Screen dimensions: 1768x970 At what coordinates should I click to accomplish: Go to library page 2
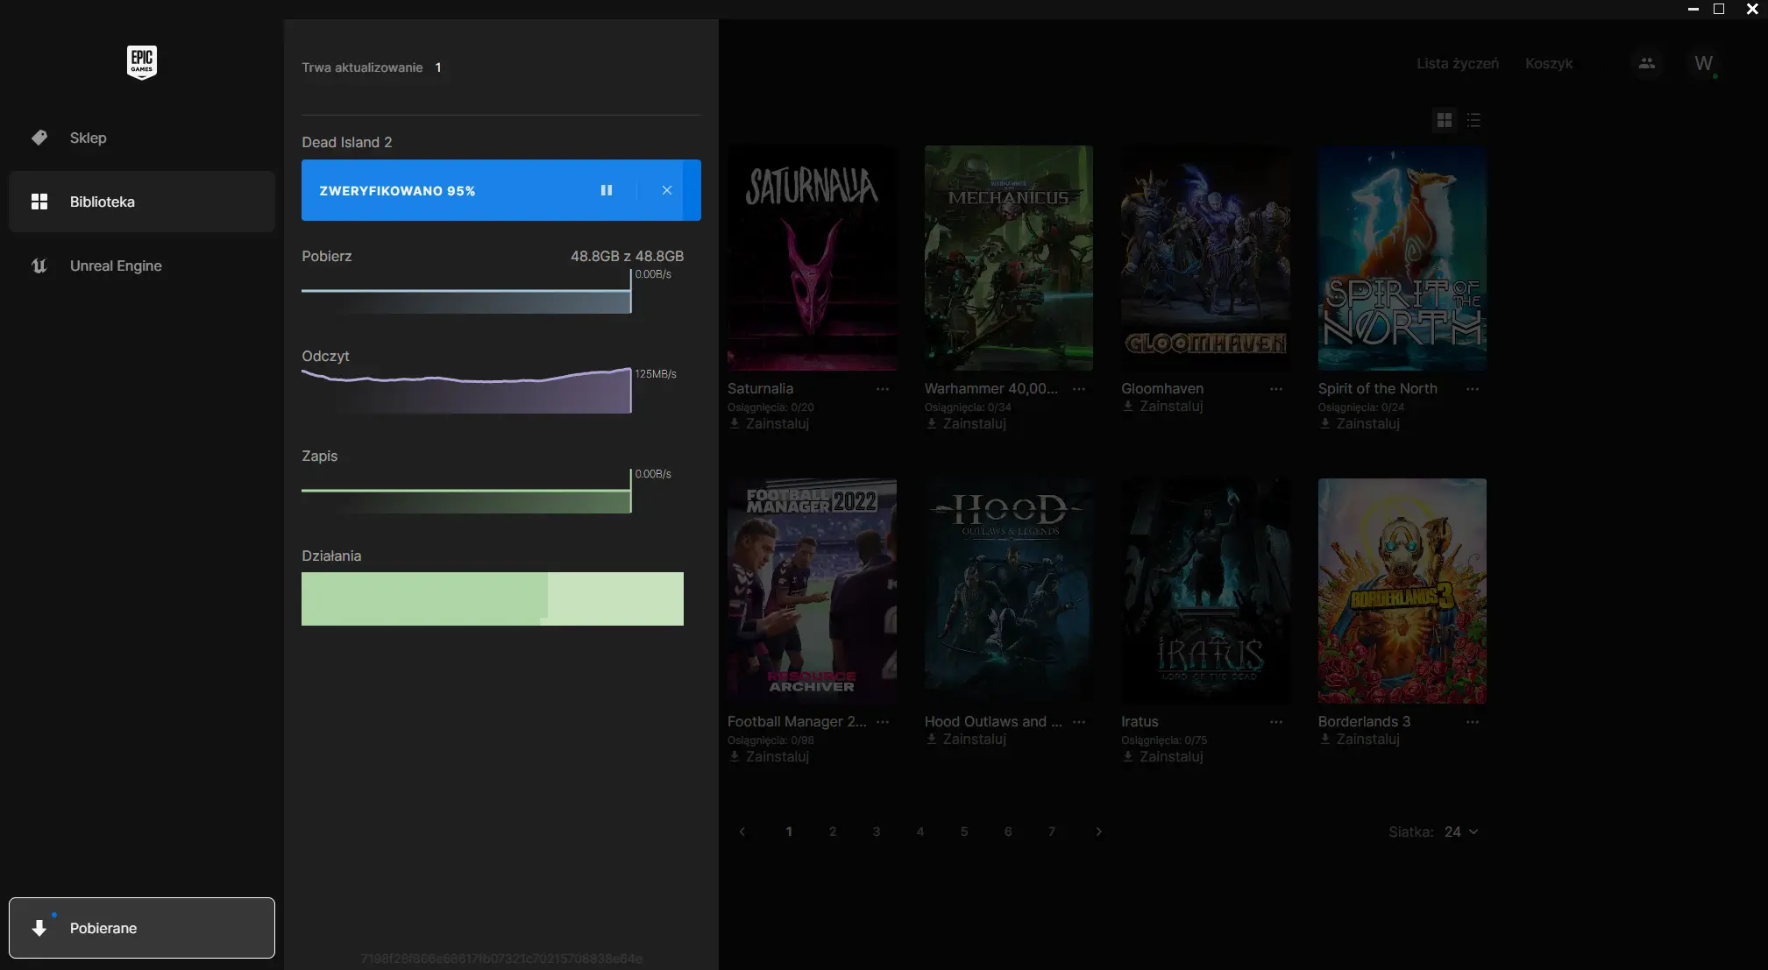coord(833,832)
